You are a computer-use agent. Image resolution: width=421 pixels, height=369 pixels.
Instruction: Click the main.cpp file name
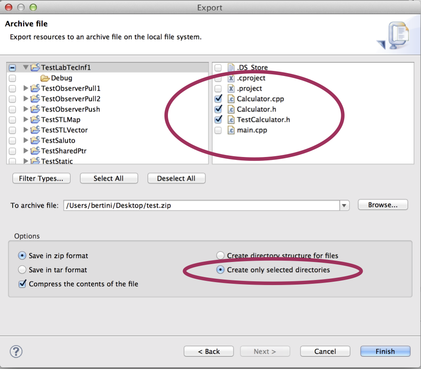(x=252, y=130)
